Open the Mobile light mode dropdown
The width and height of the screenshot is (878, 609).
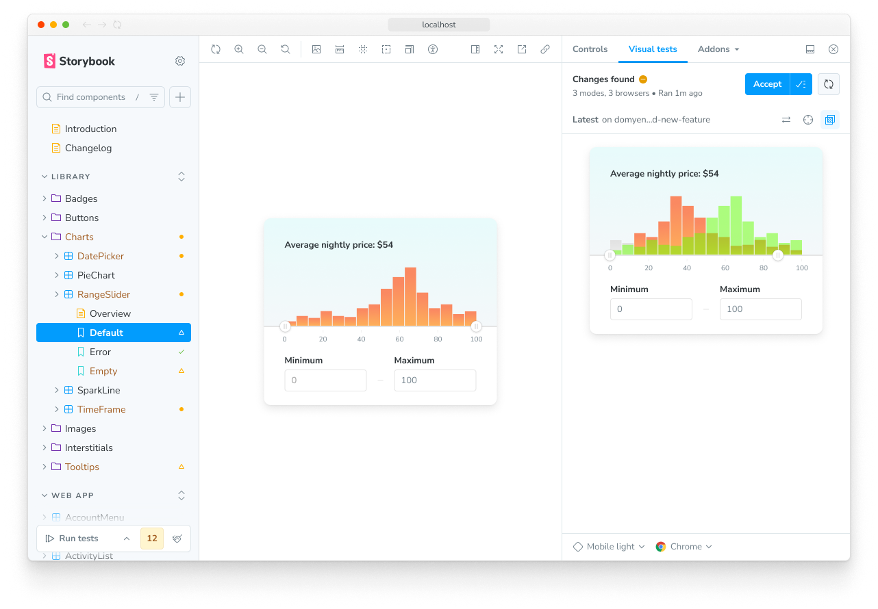pyautogui.click(x=608, y=546)
